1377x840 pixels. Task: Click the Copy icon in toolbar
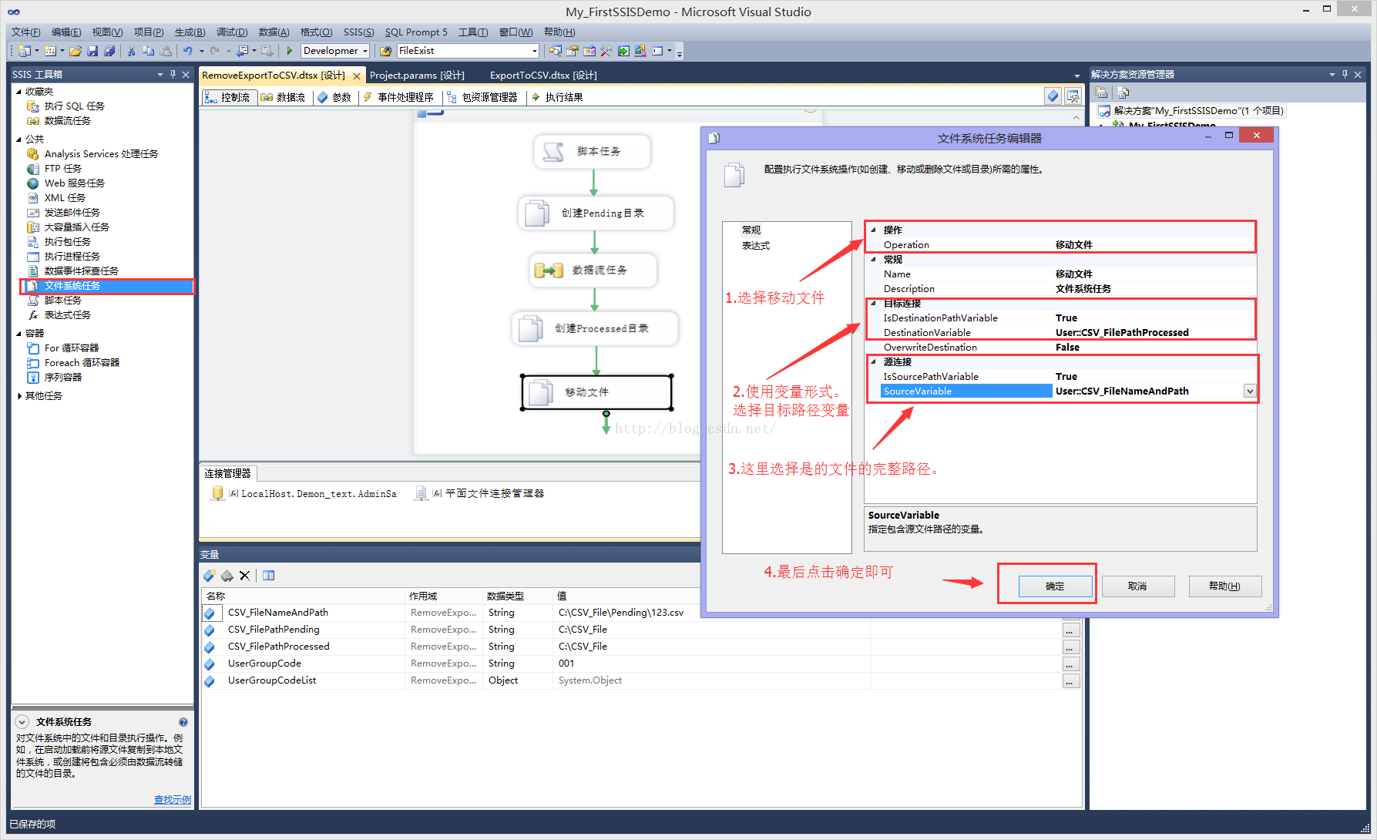point(148,51)
